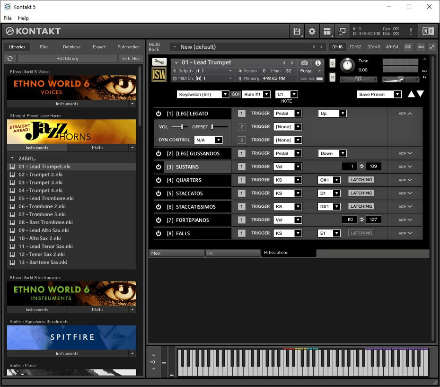Viewport: 440px width, 387px height.
Task: Switch to the Automation tab
Action: click(128, 47)
